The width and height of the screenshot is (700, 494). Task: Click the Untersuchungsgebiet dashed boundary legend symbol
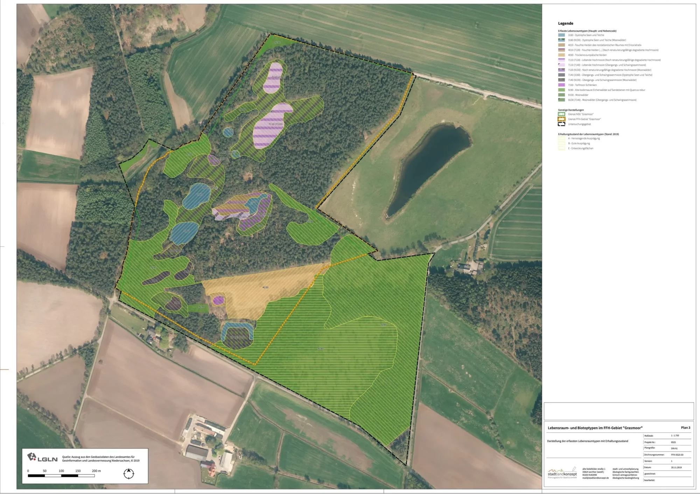[x=561, y=124]
